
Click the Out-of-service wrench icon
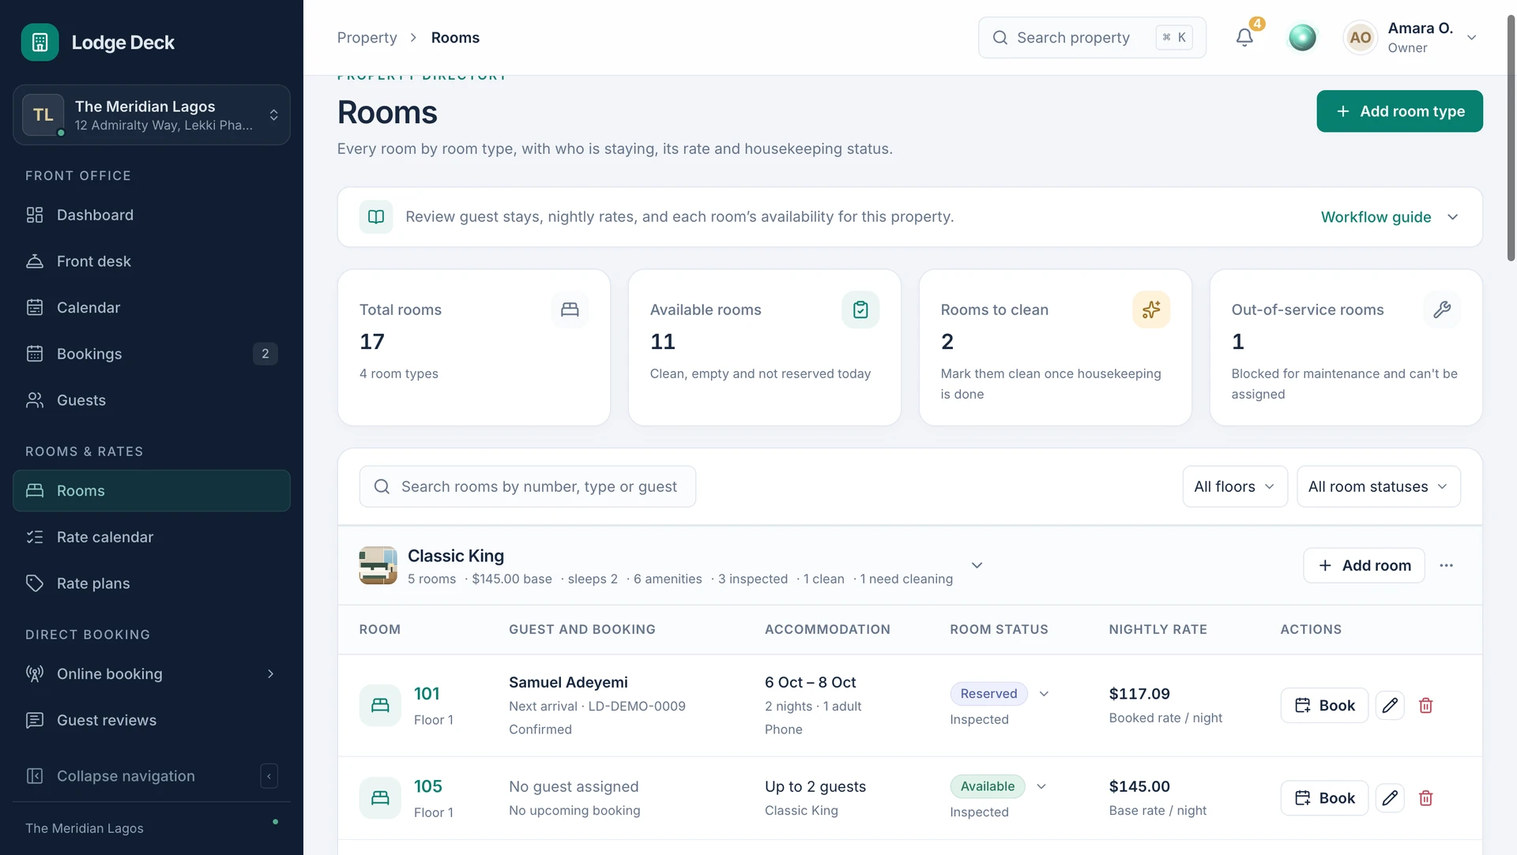coord(1442,309)
